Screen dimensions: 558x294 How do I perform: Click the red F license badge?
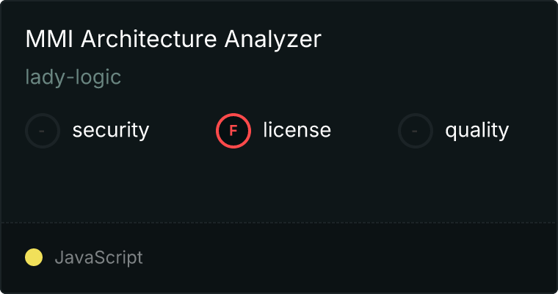(233, 131)
